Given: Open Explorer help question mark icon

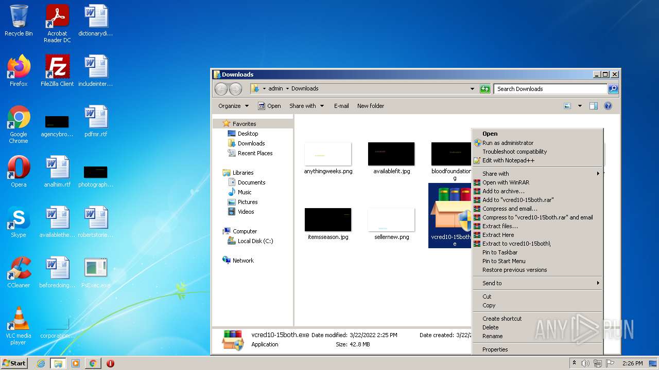Looking at the screenshot, I should click(x=608, y=106).
